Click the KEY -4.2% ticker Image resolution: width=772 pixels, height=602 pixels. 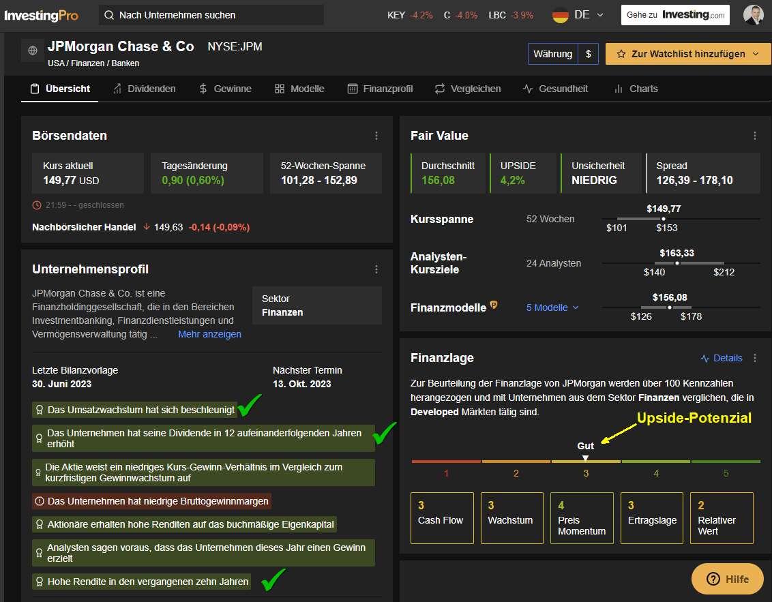[x=410, y=15]
